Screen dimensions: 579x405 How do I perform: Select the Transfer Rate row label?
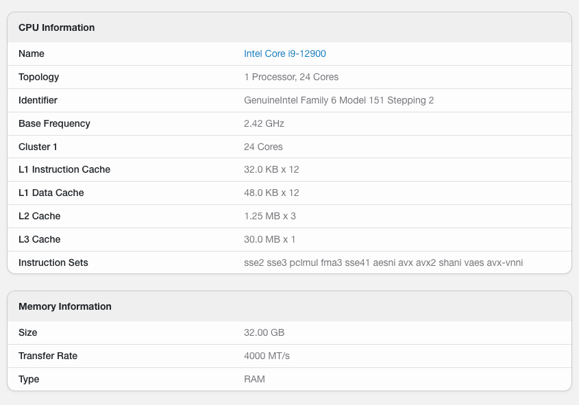click(48, 356)
